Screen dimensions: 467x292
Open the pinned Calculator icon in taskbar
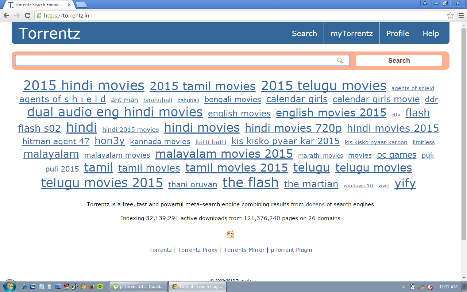click(50, 287)
